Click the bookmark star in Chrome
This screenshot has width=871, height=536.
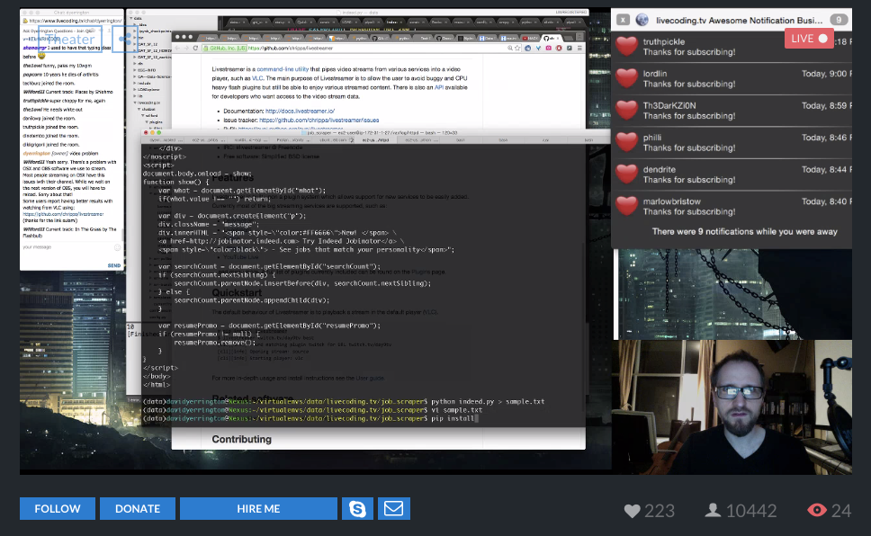pos(517,49)
